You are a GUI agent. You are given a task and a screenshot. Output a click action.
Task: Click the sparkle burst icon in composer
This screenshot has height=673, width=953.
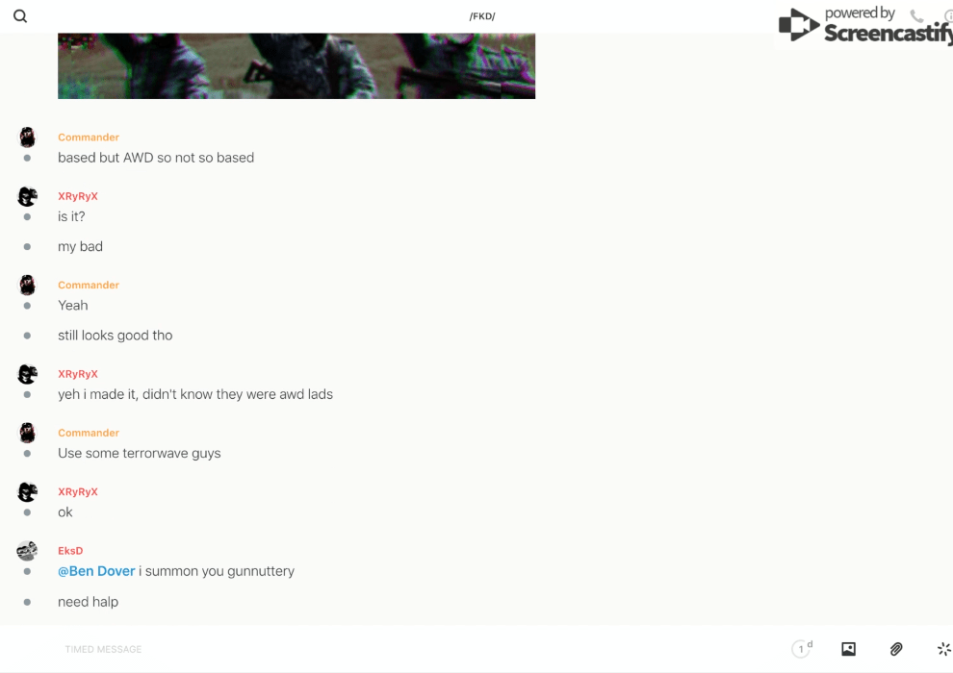point(944,649)
